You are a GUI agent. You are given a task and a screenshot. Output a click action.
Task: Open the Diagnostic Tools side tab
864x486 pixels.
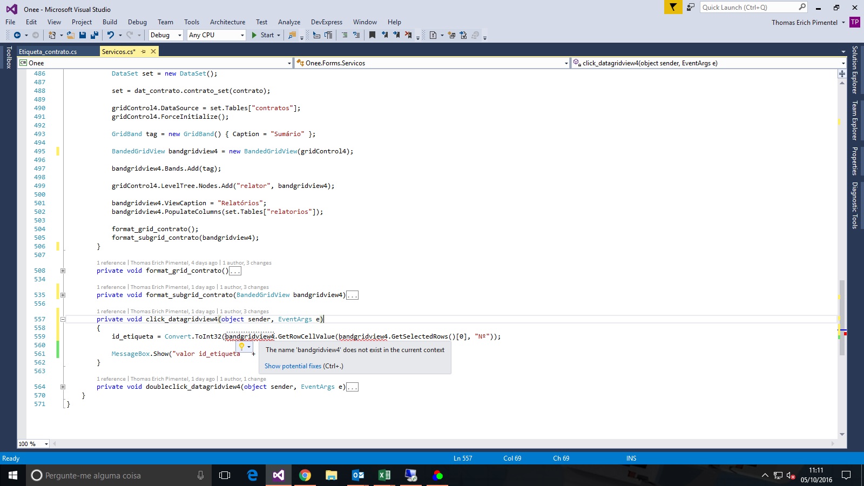tap(855, 205)
